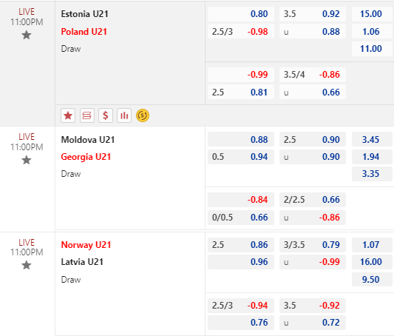Toggle favorite star for Moldova U21 match
Screen dimensions: 394x336
[27, 160]
